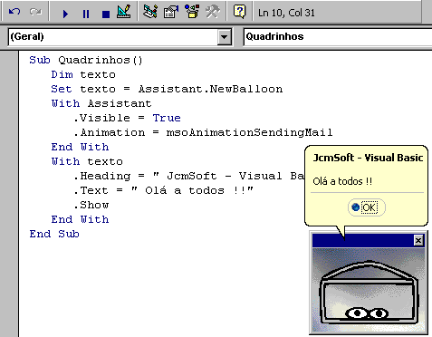Run the macro with the Play button
432x337 pixels.
tap(65, 14)
